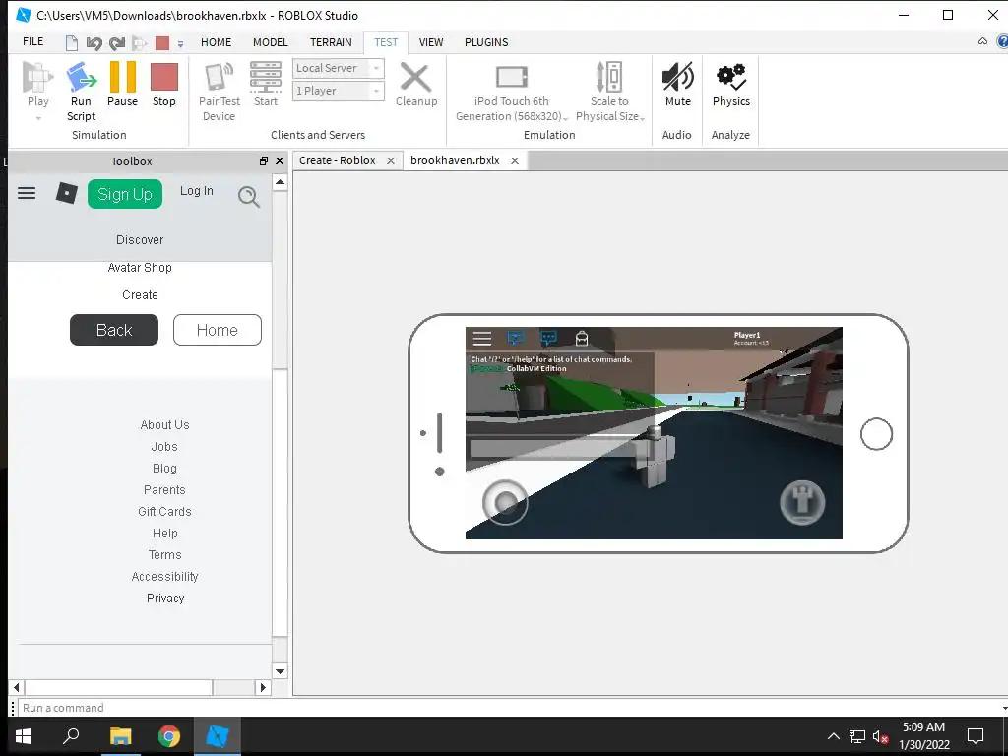Click Toolbox horizontal scroll right arrow

(262, 687)
